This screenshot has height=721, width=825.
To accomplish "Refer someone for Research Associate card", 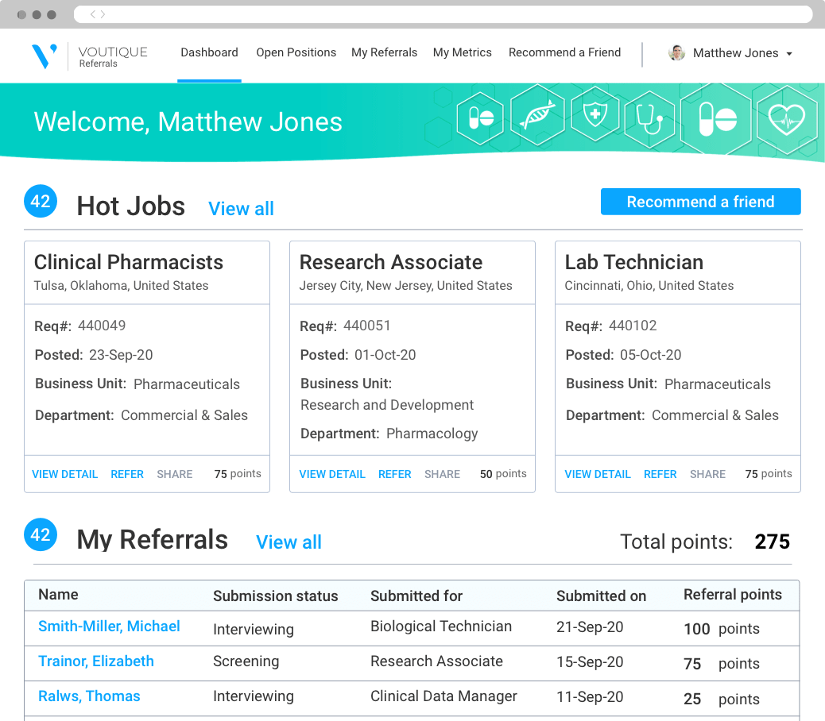I will point(394,474).
